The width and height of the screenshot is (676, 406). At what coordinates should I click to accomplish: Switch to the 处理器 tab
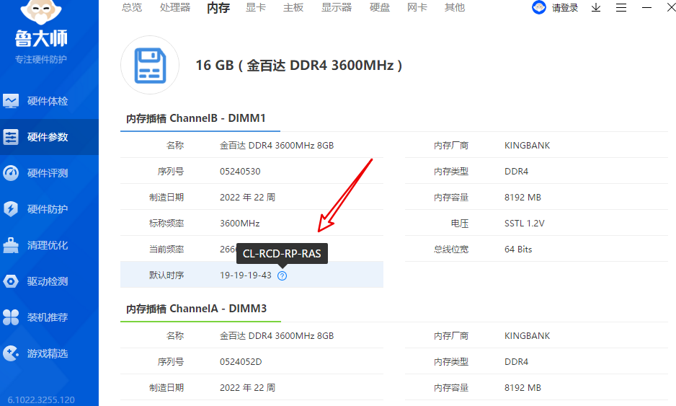click(x=175, y=7)
